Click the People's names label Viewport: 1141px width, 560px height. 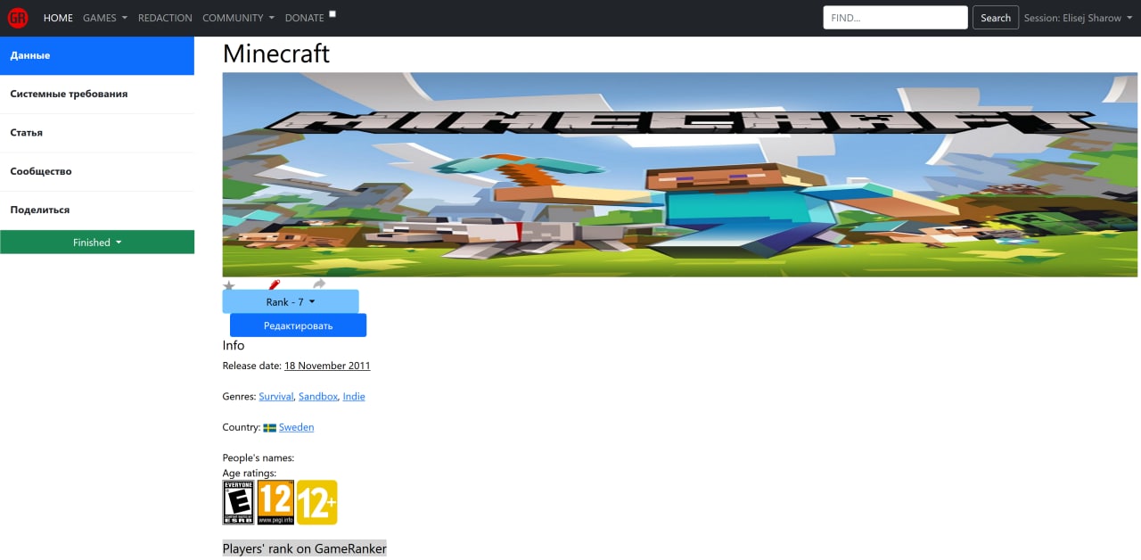click(259, 458)
